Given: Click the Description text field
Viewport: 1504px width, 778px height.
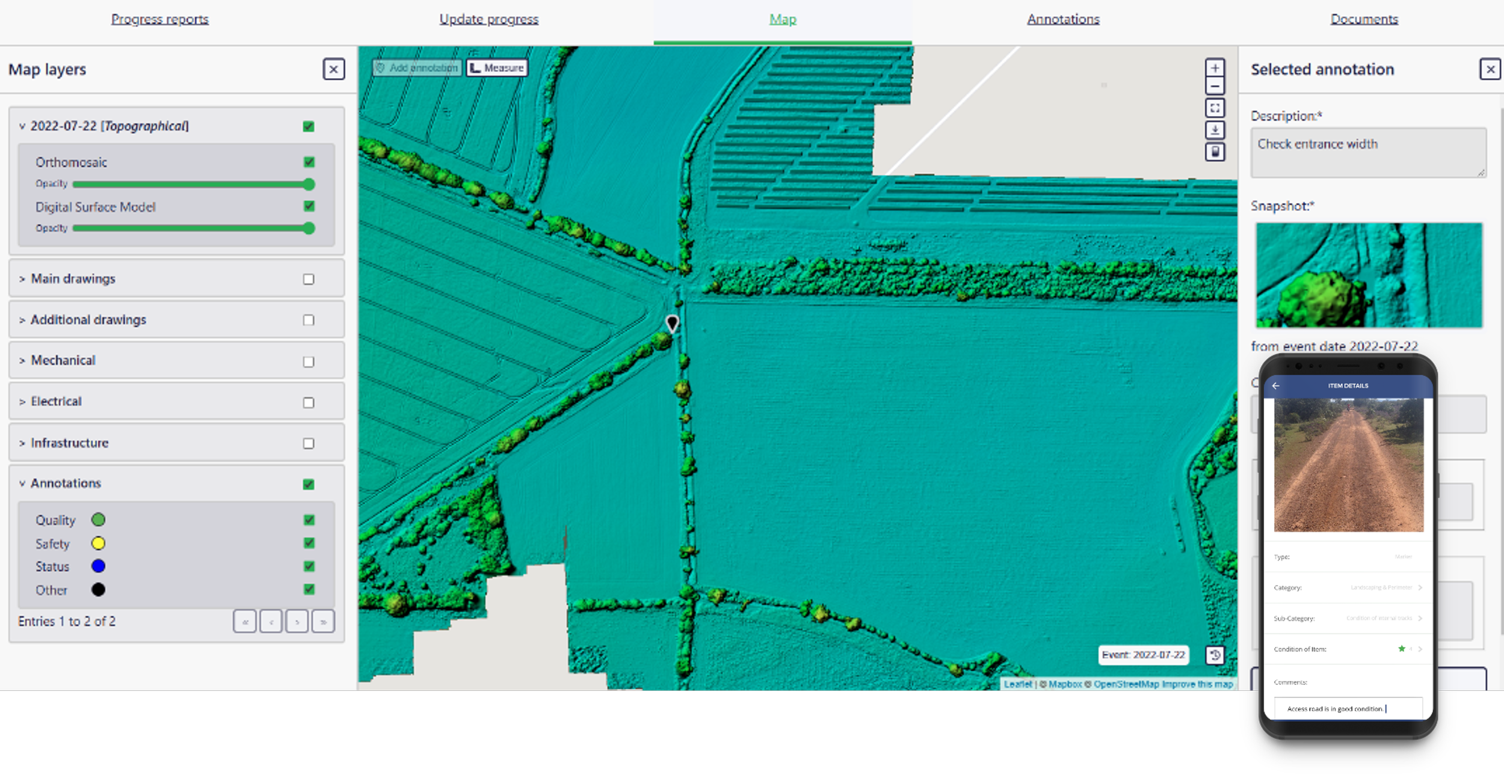Looking at the screenshot, I should pos(1367,152).
